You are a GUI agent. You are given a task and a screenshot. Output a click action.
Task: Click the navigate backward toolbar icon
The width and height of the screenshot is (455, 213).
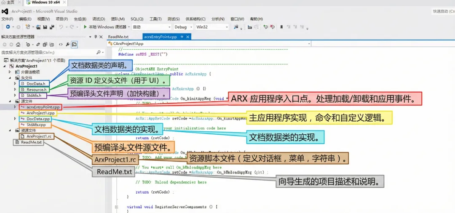tap(8, 27)
